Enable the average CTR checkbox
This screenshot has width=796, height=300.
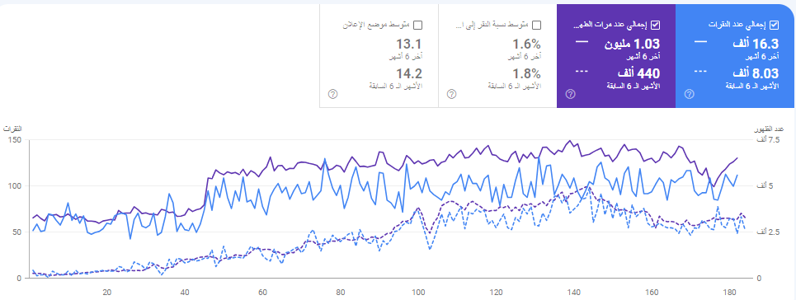tap(537, 25)
